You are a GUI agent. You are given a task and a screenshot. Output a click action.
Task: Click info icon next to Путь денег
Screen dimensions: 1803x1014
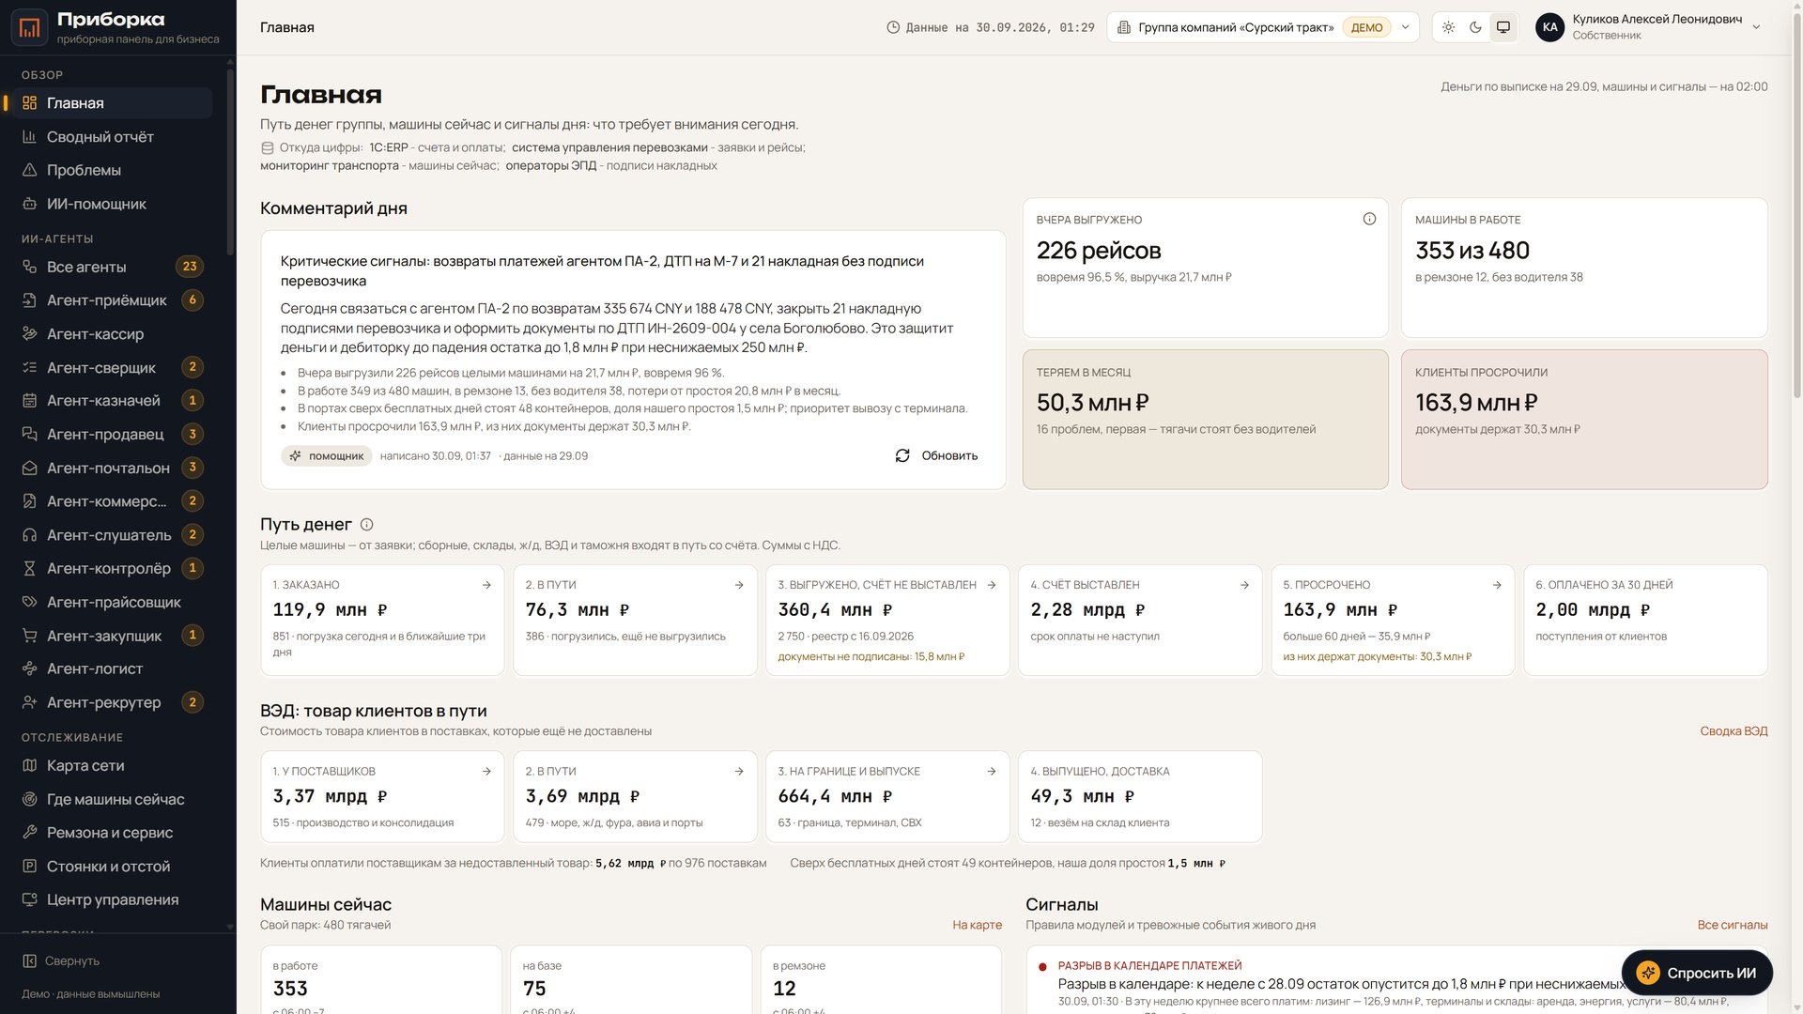click(x=367, y=525)
